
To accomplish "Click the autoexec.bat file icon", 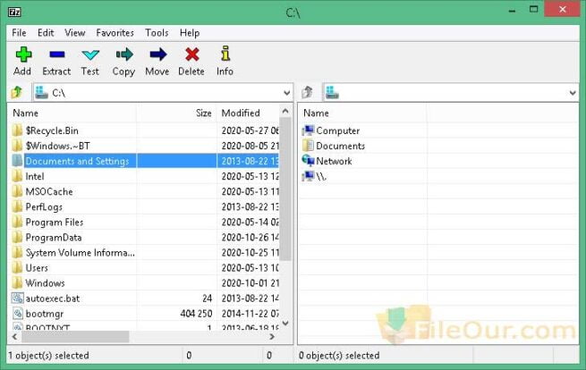I will click(17, 299).
